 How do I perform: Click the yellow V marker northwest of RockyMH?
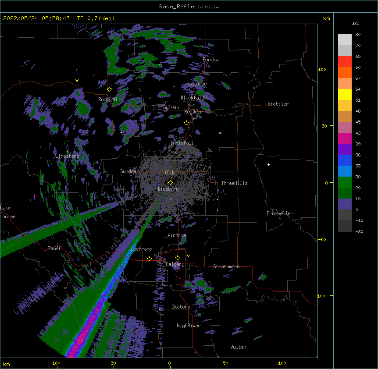click(77, 81)
